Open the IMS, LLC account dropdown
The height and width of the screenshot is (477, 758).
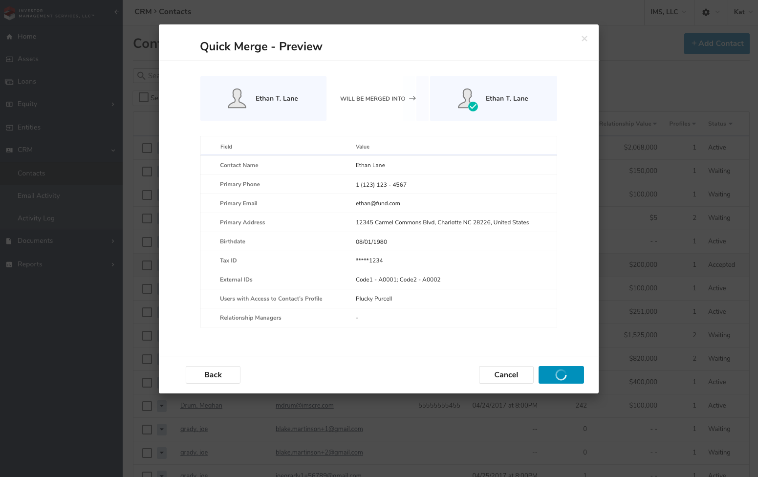pos(668,12)
